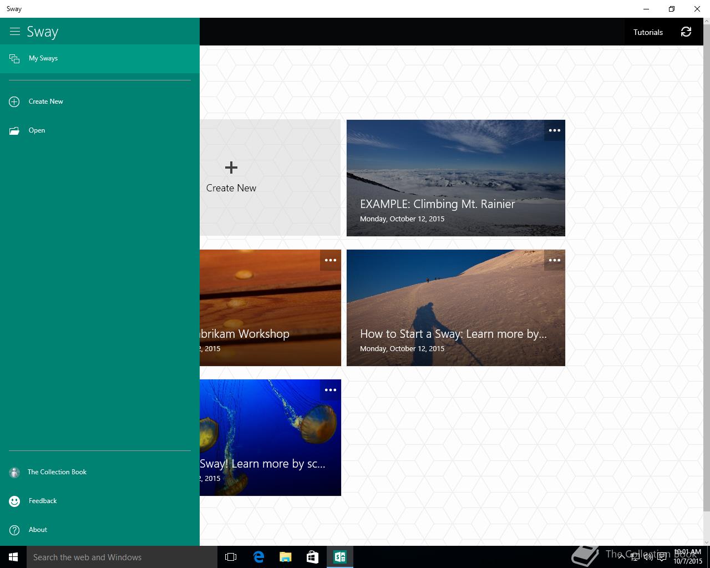
Task: Collapse the hamburger menu next to Sway
Action: point(15,32)
